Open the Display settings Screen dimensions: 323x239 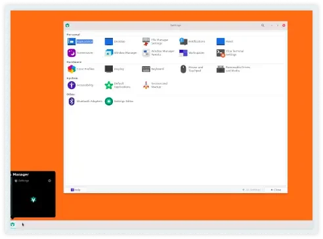pyautogui.click(x=114, y=69)
